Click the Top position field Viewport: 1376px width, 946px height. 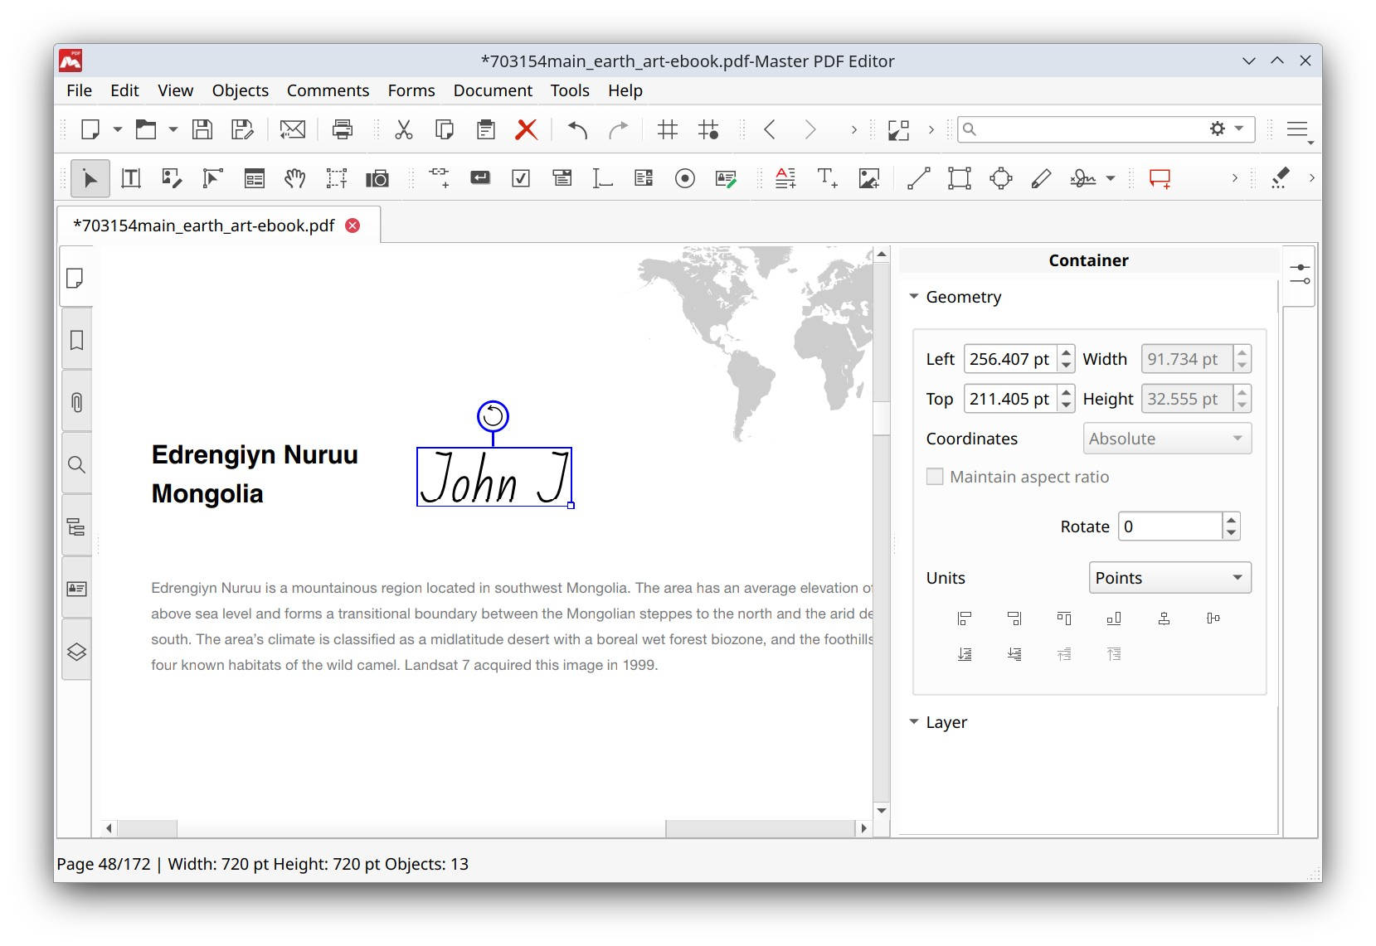(1009, 399)
